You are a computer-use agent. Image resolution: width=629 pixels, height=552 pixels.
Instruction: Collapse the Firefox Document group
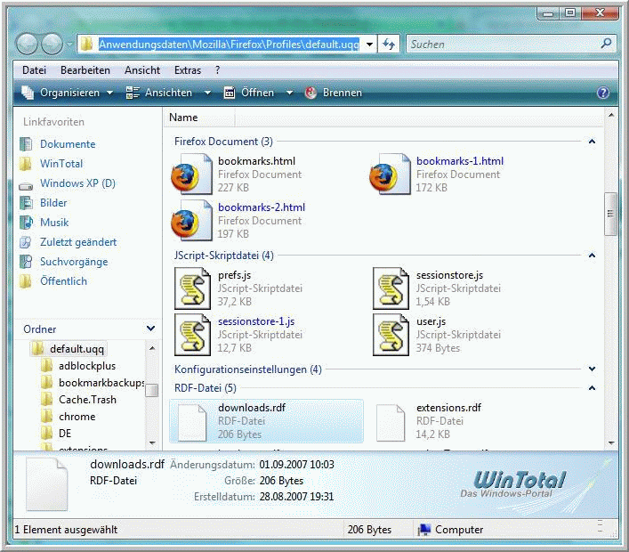pos(592,142)
